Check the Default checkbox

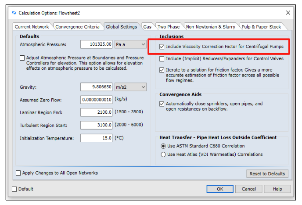click(14, 189)
